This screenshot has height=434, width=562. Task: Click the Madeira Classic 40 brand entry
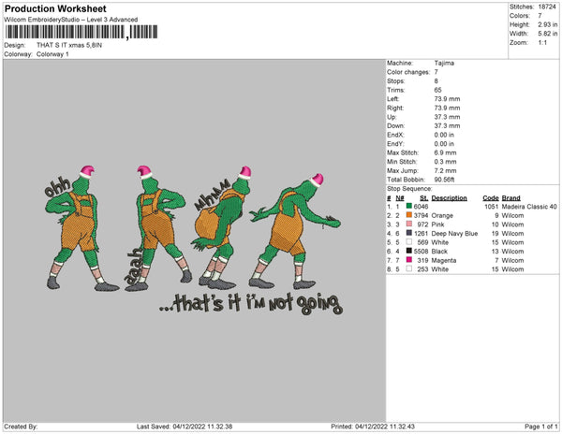[x=529, y=206]
